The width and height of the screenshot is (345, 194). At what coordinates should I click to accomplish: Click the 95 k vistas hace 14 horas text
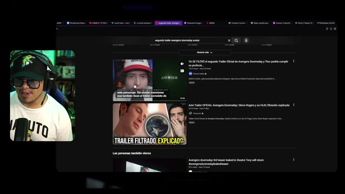[199, 167]
